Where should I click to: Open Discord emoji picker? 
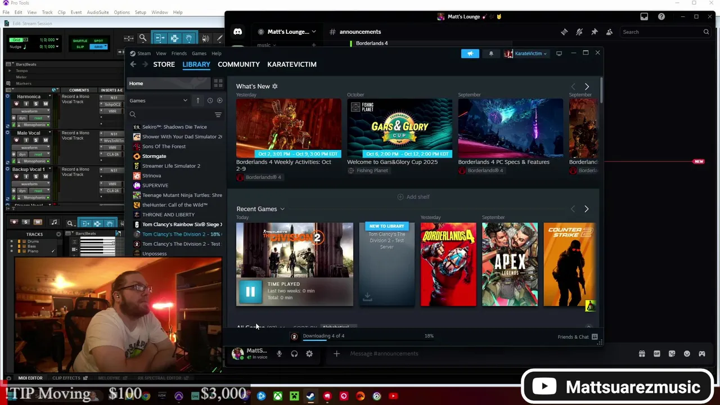click(x=687, y=354)
